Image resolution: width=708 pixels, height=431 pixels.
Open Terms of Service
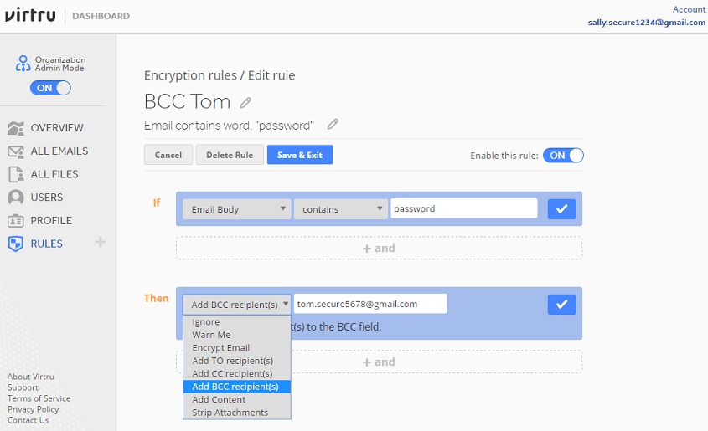pyautogui.click(x=39, y=398)
